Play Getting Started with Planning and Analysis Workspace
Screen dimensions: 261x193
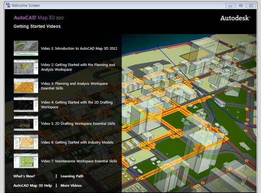click(78, 67)
